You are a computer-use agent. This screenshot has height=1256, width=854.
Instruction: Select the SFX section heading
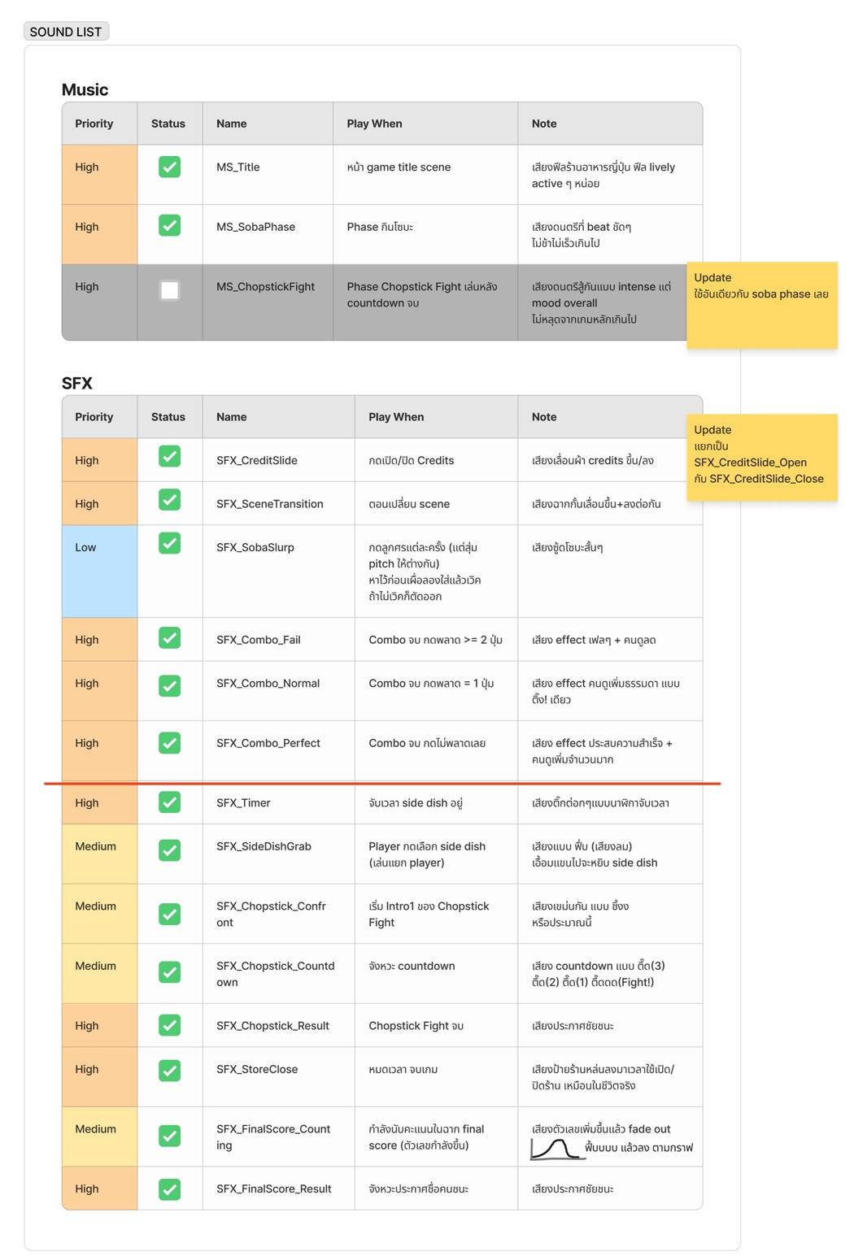77,383
